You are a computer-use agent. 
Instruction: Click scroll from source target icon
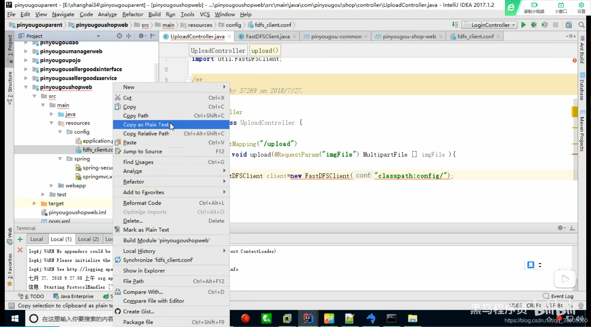point(119,36)
